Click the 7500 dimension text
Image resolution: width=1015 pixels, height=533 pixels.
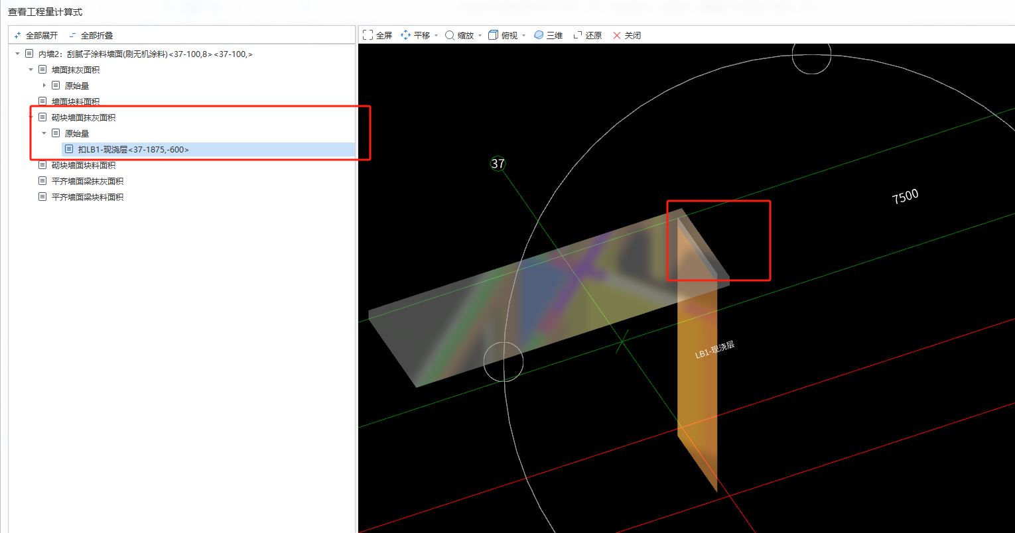point(905,196)
